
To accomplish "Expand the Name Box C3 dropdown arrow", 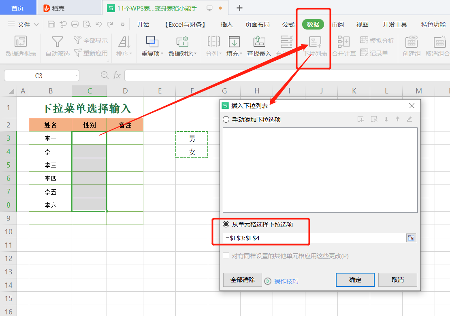I will pos(76,76).
